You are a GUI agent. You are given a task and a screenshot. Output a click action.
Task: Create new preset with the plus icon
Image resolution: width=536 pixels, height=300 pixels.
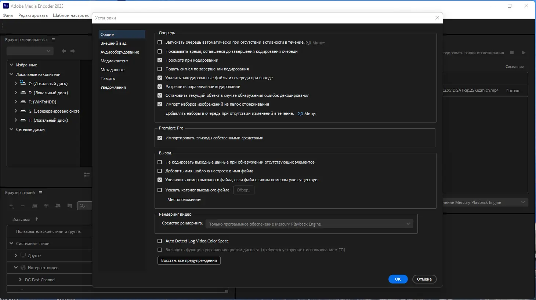(11, 206)
